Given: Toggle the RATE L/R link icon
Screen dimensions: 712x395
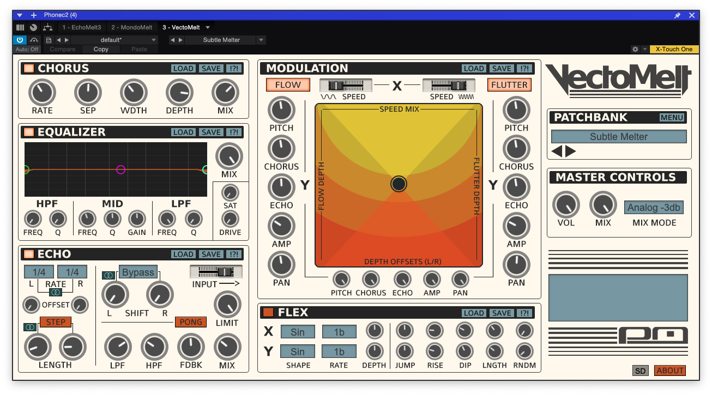Looking at the screenshot, I should click(x=56, y=293).
